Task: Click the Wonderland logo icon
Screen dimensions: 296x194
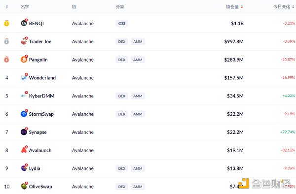Action: [x=24, y=77]
